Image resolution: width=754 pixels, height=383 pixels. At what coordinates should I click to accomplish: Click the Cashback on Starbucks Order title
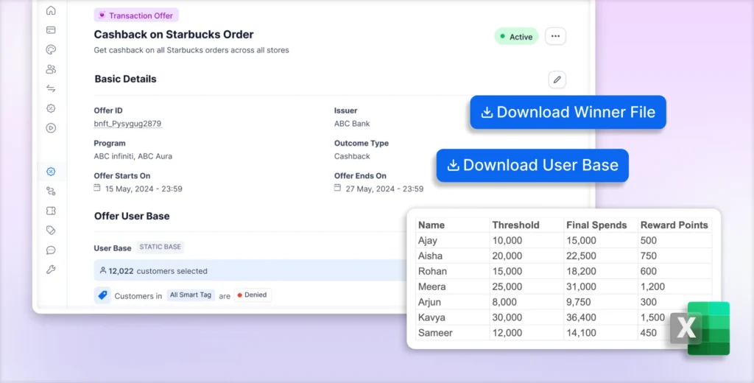(x=174, y=34)
